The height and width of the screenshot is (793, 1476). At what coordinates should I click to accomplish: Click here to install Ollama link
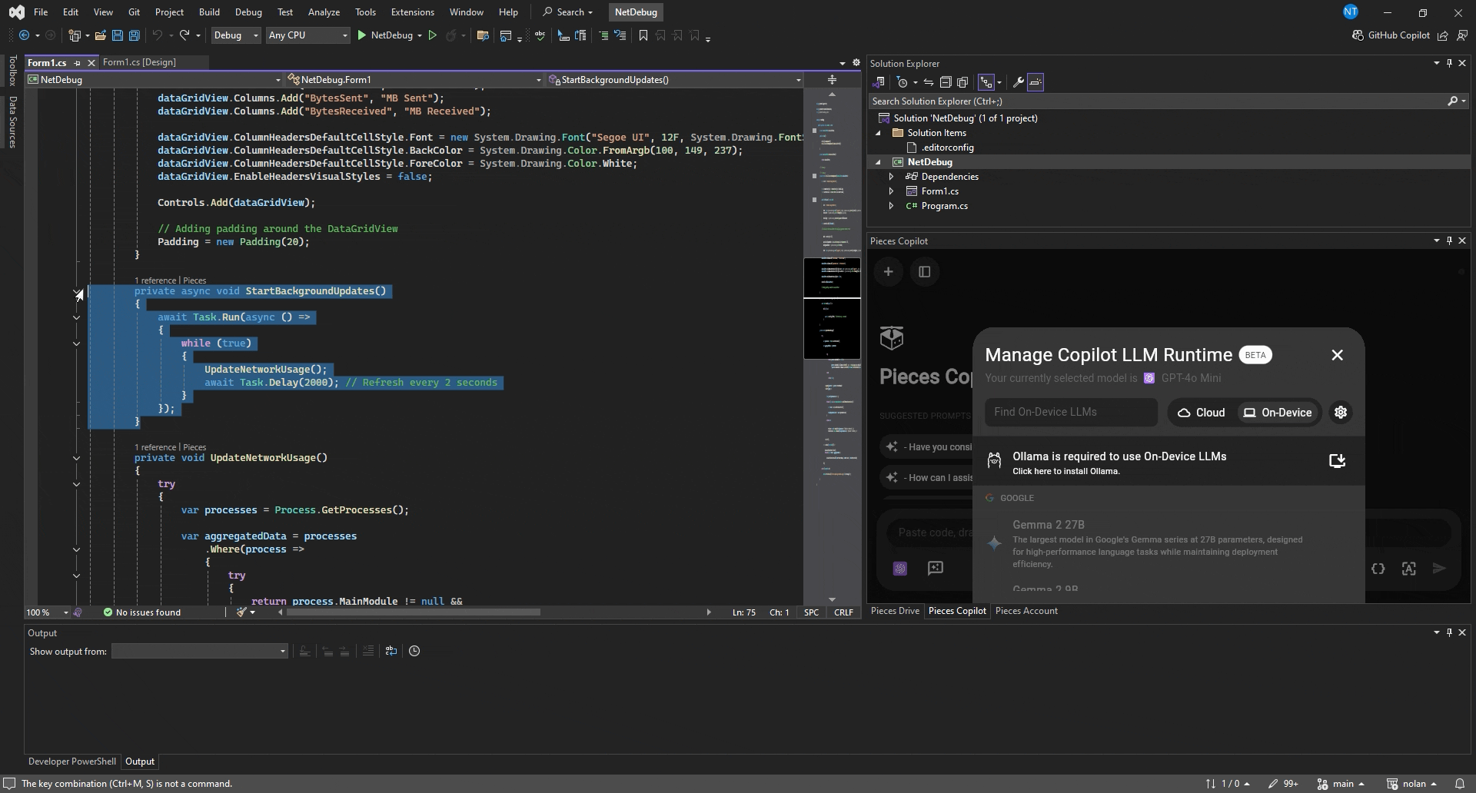[x=1065, y=472]
